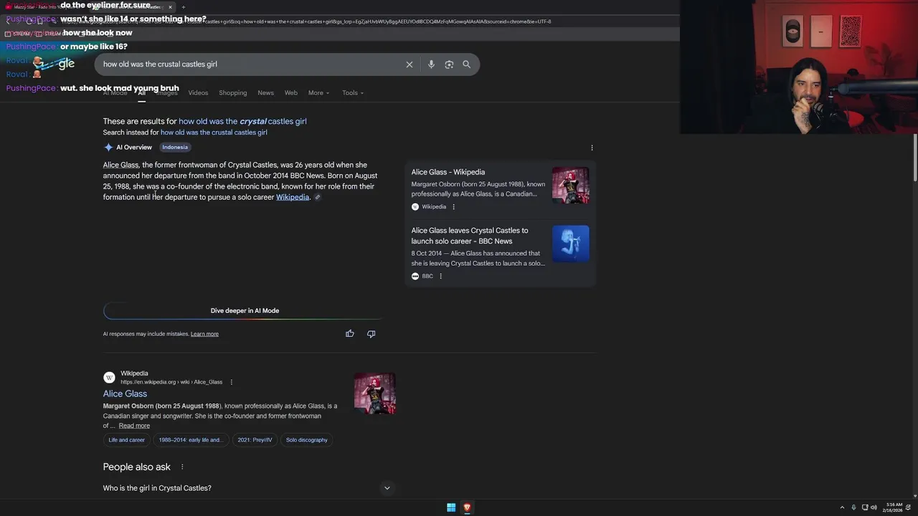The width and height of the screenshot is (918, 516).
Task: Click the underlined Alice Glass name in overview
Action: [x=120, y=165]
